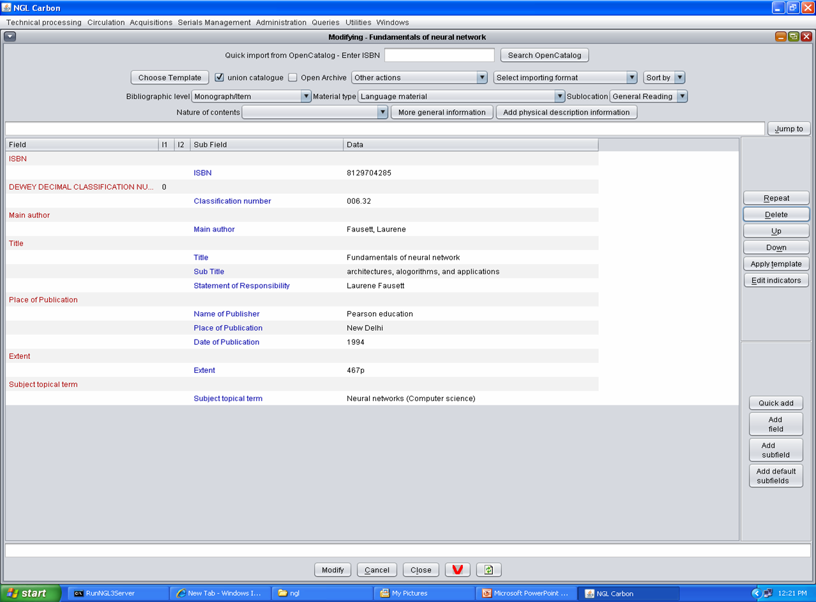Click the Search OpenCatalog button
Viewport: 816px width, 602px height.
pyautogui.click(x=544, y=55)
